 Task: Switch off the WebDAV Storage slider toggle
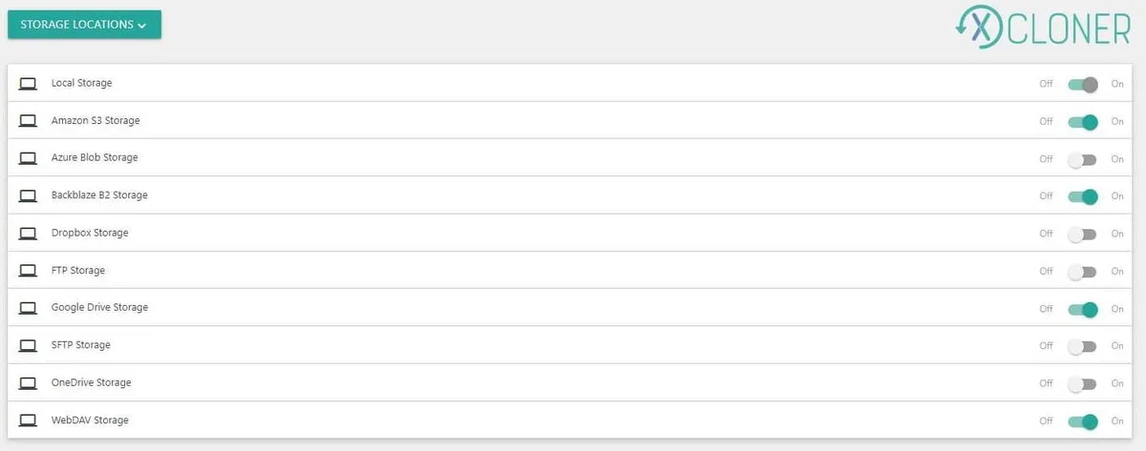coord(1082,421)
